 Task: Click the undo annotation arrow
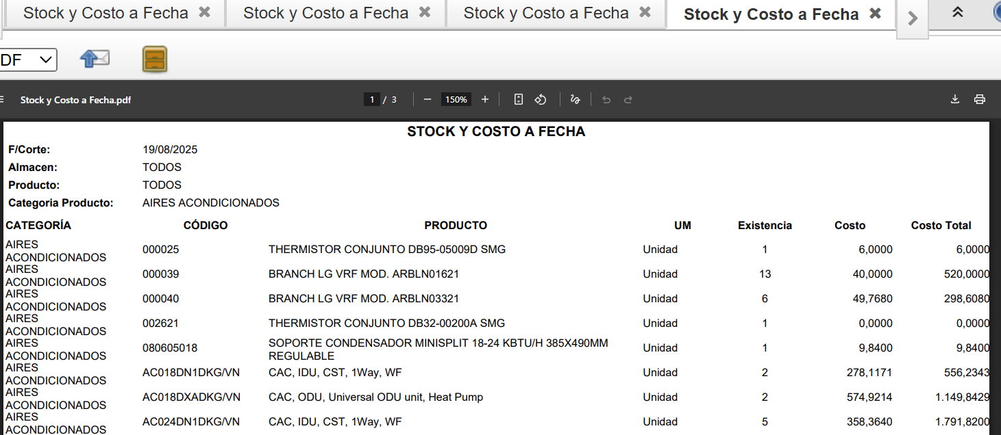coord(606,100)
